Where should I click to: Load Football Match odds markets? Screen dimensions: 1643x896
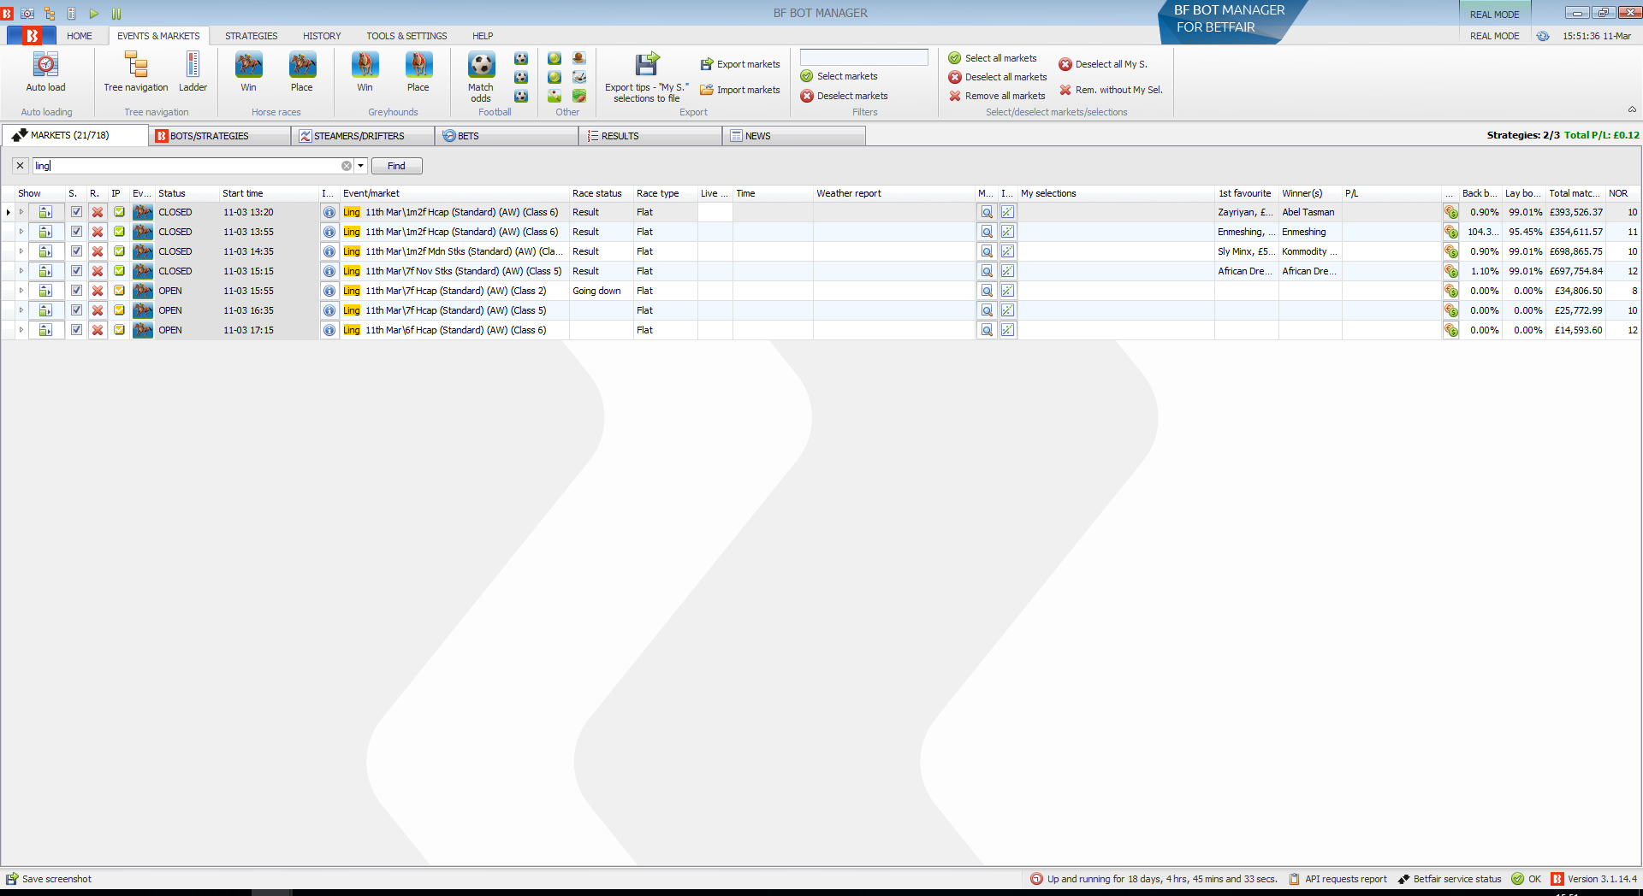click(481, 76)
